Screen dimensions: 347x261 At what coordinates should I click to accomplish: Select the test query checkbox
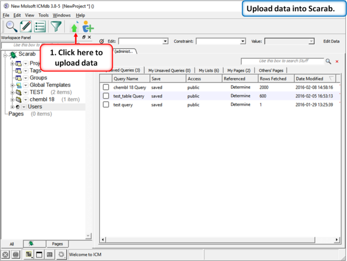(x=106, y=105)
